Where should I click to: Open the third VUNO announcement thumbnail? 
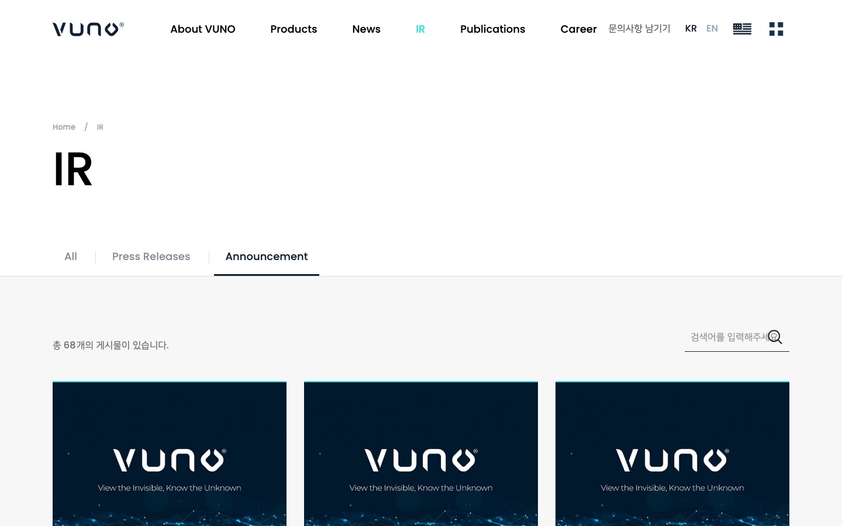[x=672, y=454]
